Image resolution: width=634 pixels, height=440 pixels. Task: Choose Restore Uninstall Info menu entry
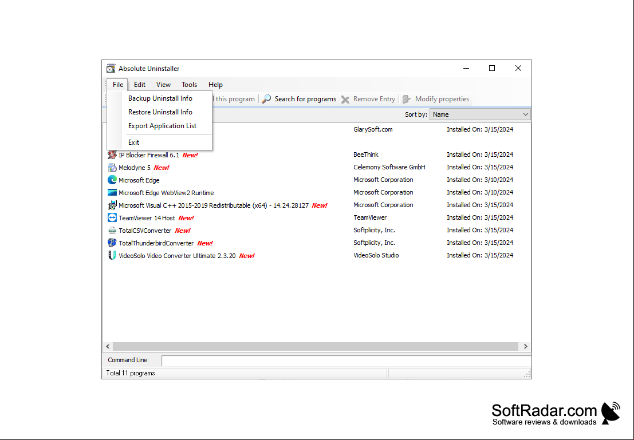point(160,112)
